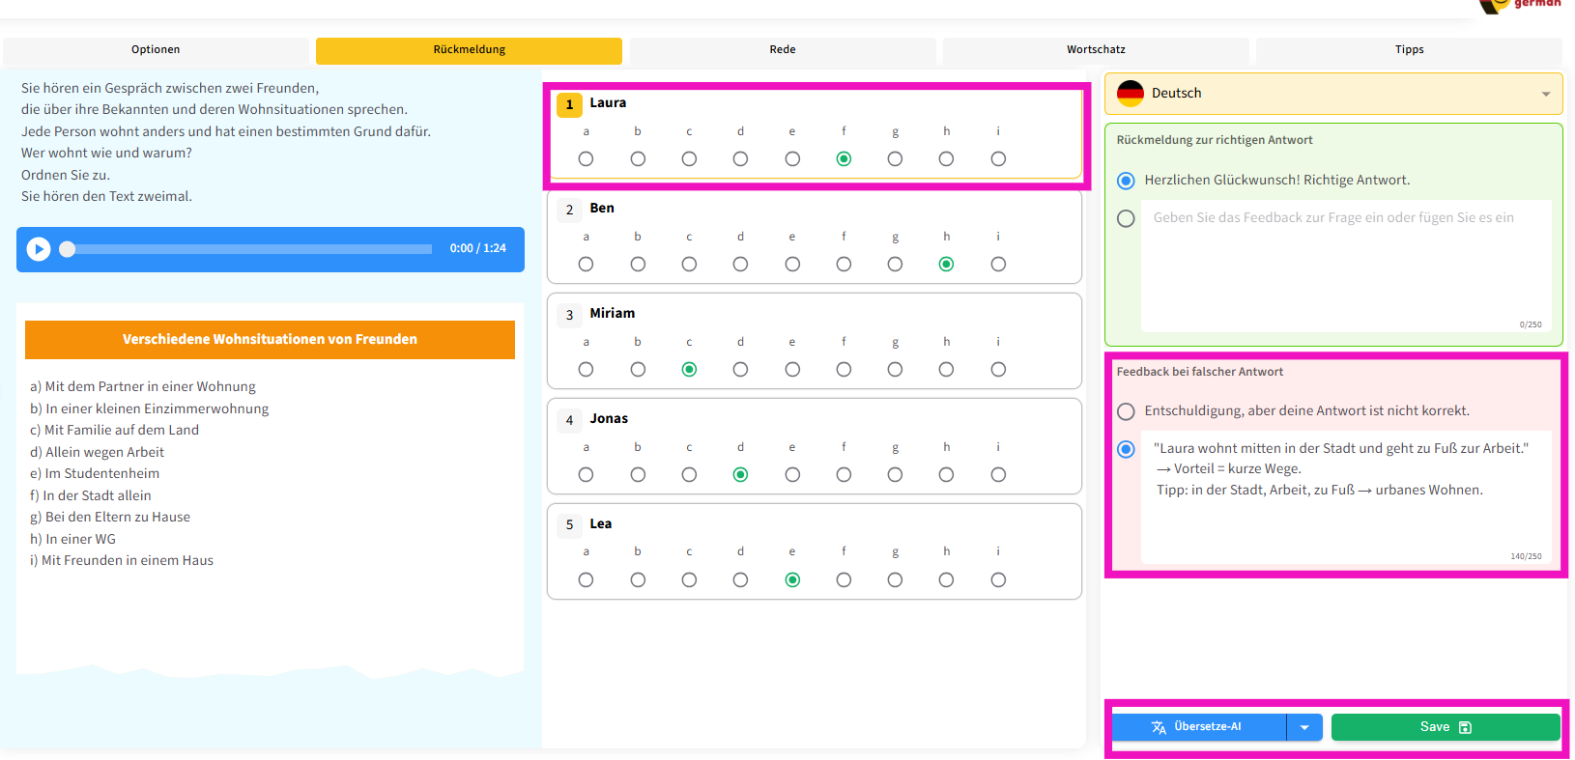Image resolution: width=1575 pixels, height=760 pixels.
Task: Pick option i for Lea
Action: tap(998, 580)
